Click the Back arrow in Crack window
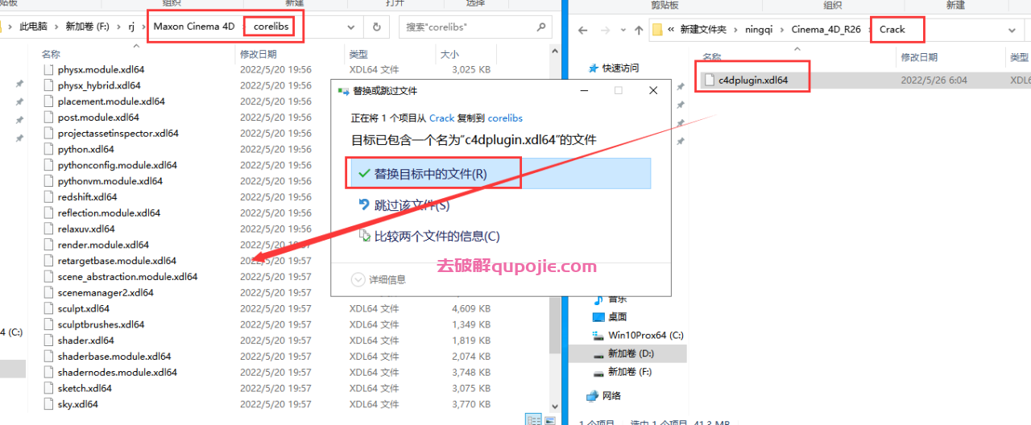The width and height of the screenshot is (1031, 425). (x=583, y=30)
